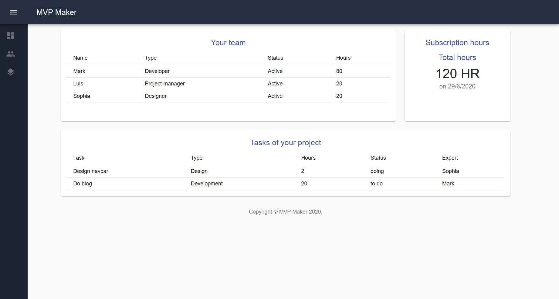The width and height of the screenshot is (559, 299).
Task: Click the tasks table 'Task' header
Action: coord(79,158)
